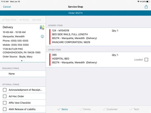Cancel the Service Stop
Image resolution: width=151 pixels, height=113 pixels.
7,7
